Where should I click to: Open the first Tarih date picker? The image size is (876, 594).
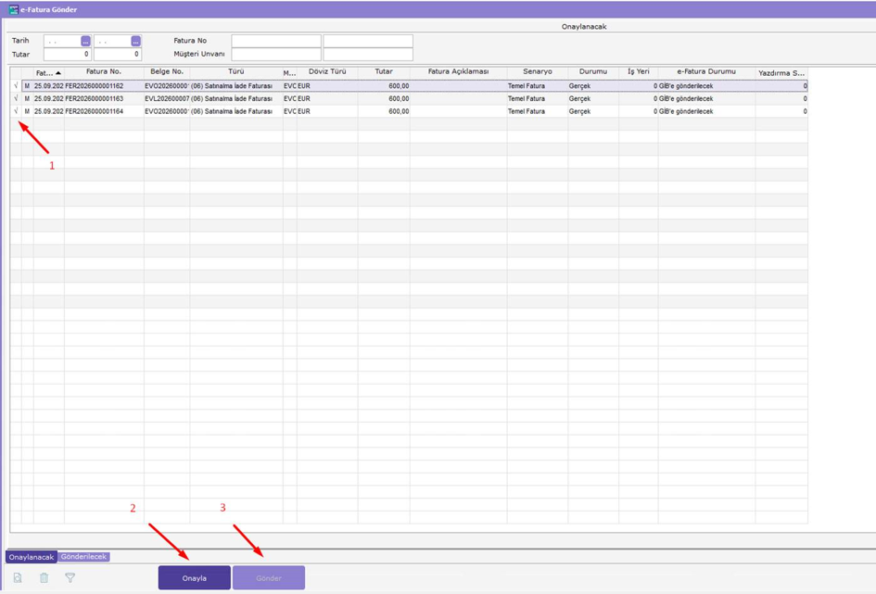coord(85,42)
